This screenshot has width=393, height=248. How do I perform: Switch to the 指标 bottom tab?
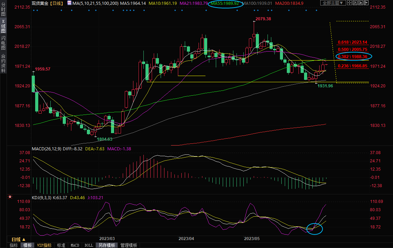click(14, 245)
